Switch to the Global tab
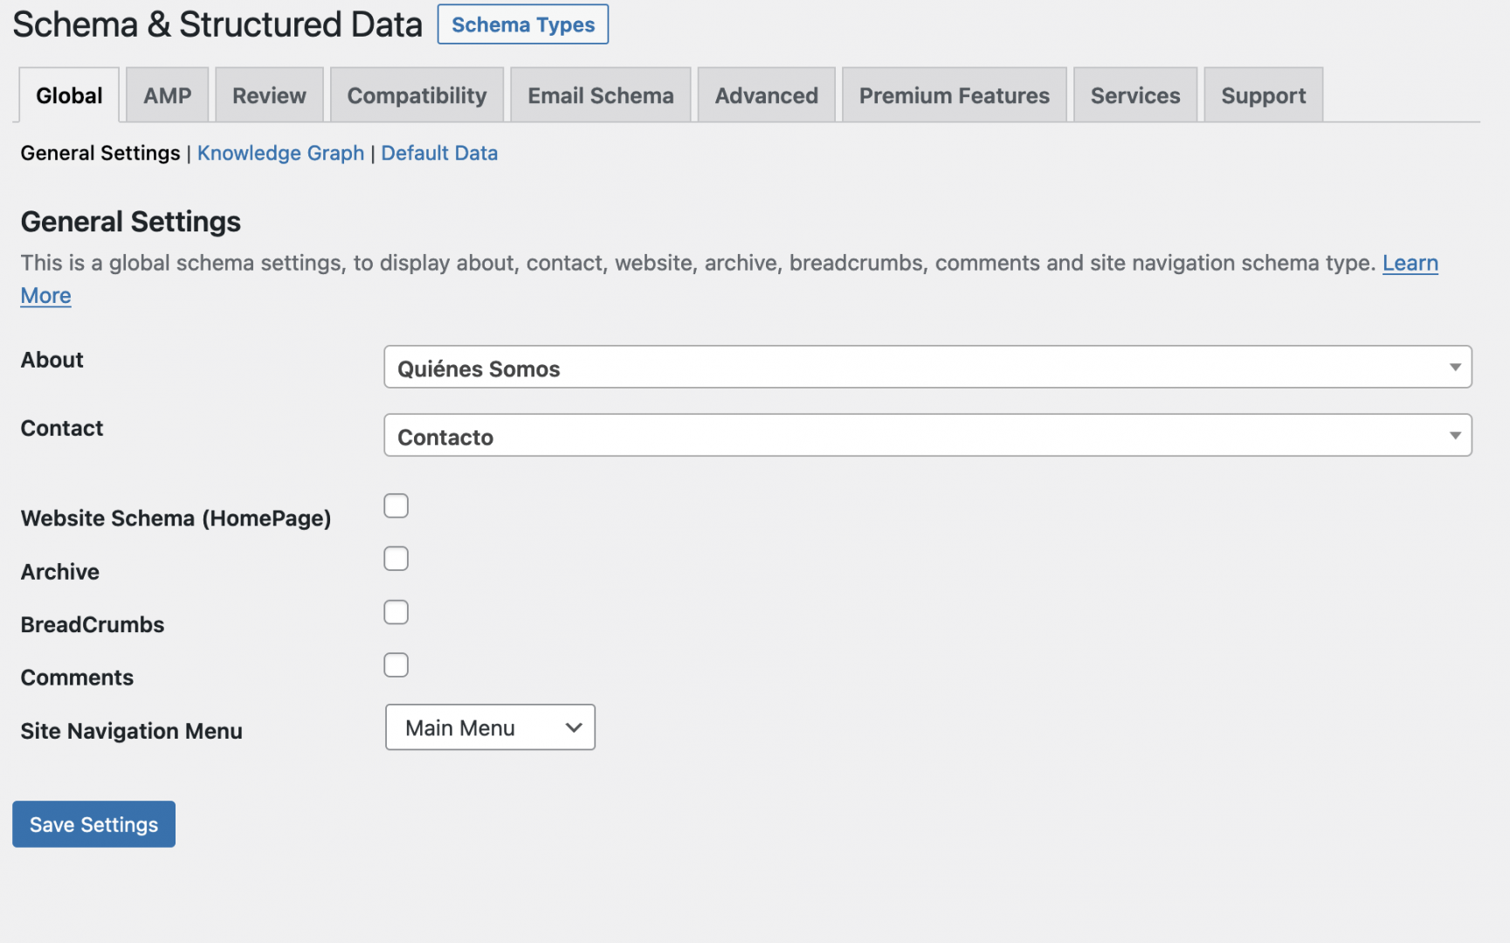 point(69,95)
